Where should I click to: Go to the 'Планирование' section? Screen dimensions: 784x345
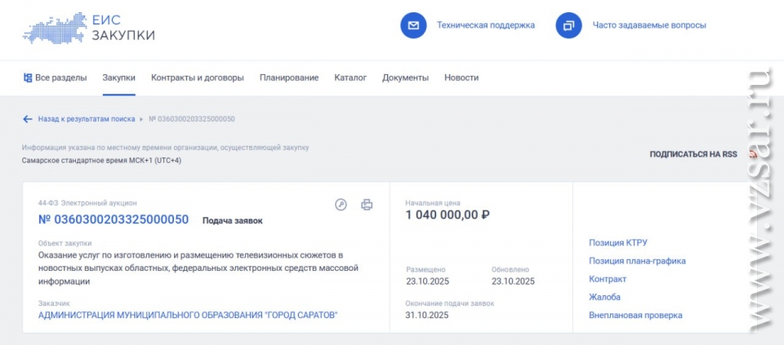pyautogui.click(x=289, y=77)
